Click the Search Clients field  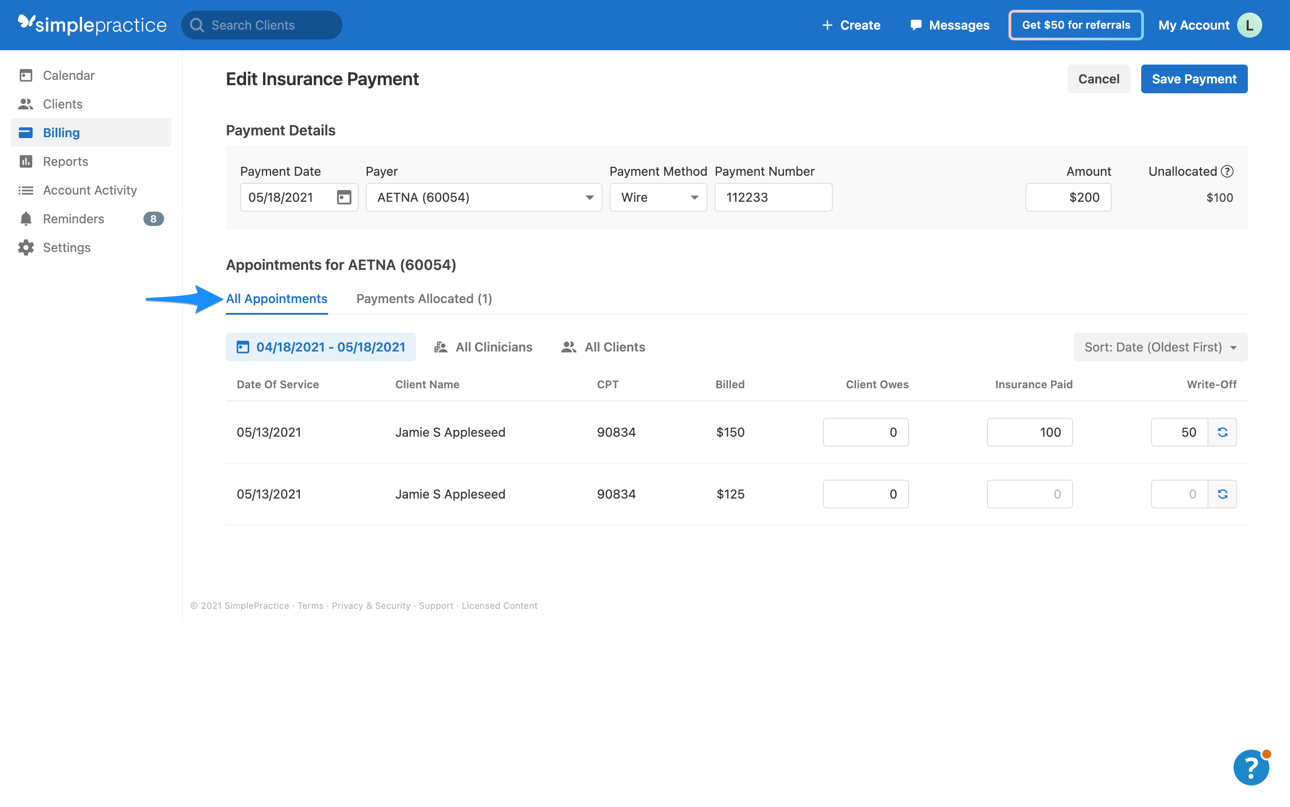coord(261,25)
